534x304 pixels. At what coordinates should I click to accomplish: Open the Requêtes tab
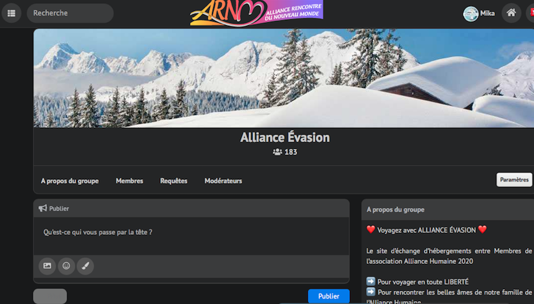click(x=174, y=181)
